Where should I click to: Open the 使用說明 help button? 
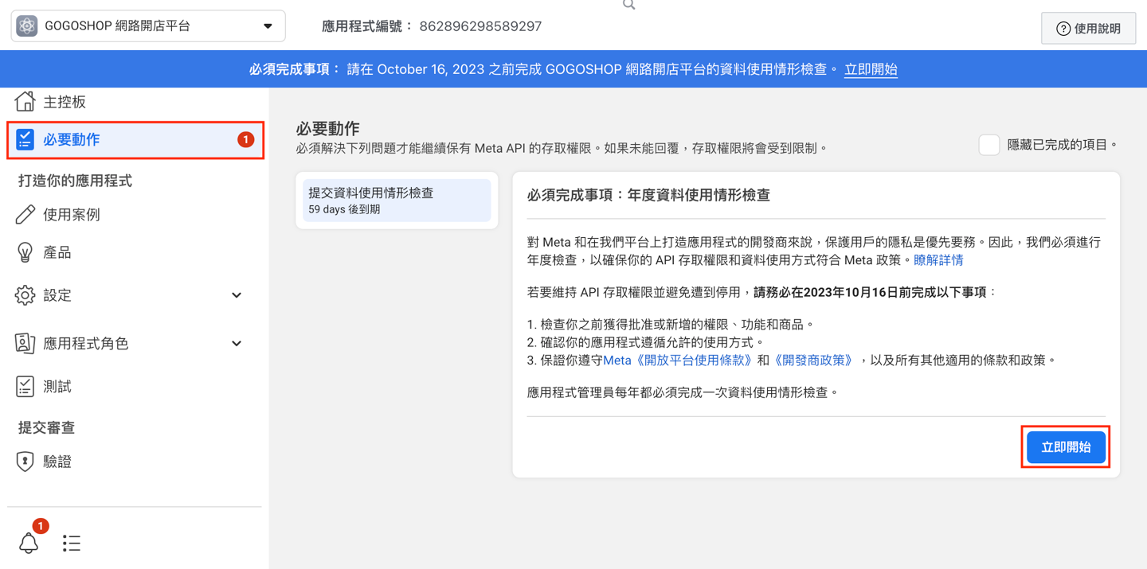point(1088,29)
